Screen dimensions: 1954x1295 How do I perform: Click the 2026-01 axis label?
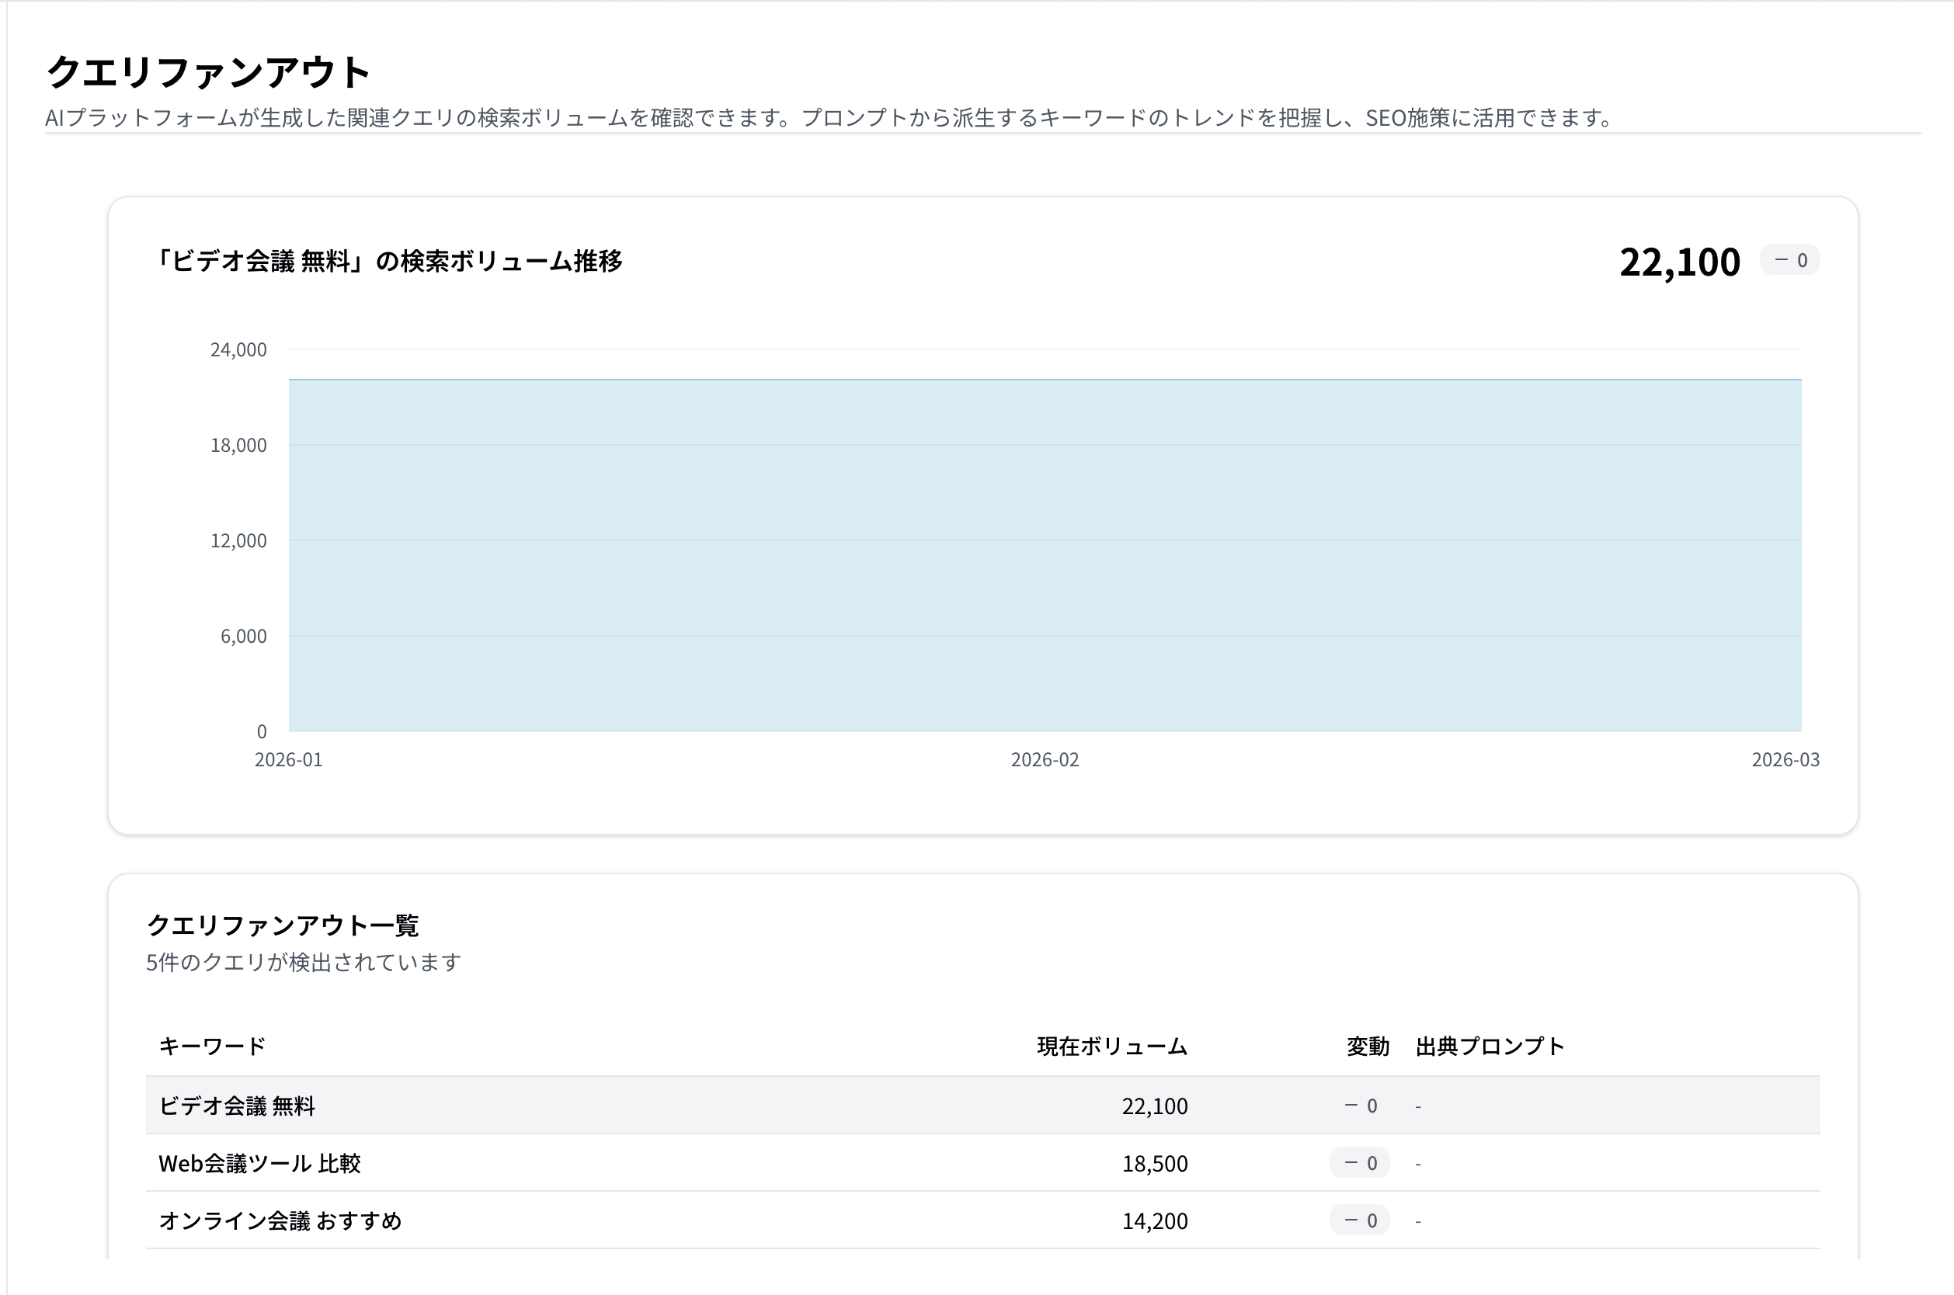(287, 760)
